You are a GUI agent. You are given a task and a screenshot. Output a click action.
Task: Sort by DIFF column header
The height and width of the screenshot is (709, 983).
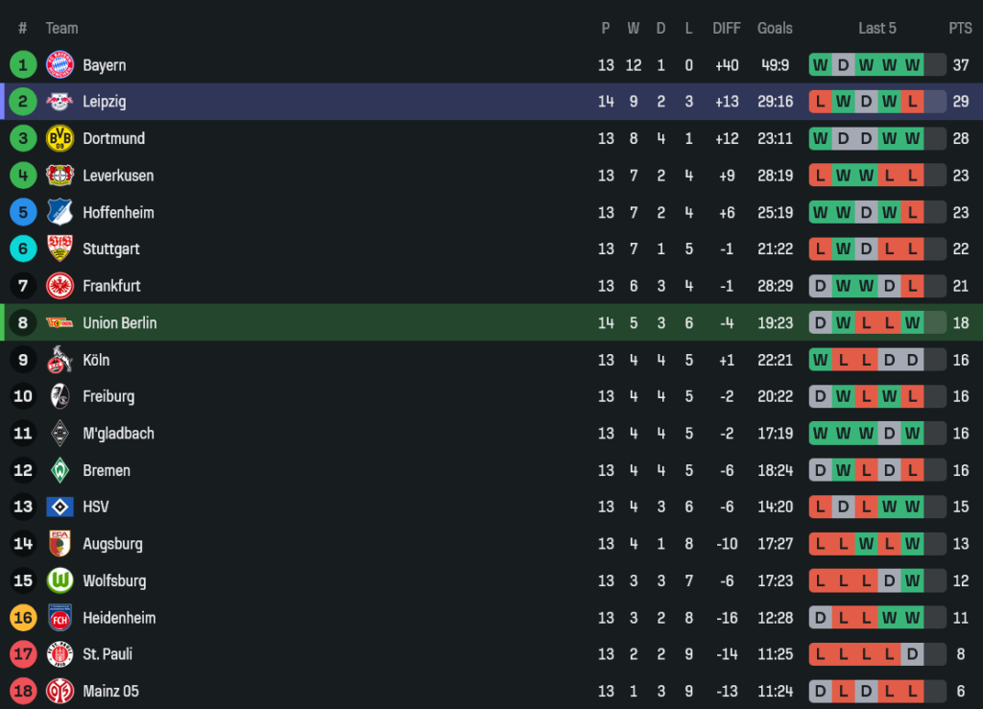point(727,28)
